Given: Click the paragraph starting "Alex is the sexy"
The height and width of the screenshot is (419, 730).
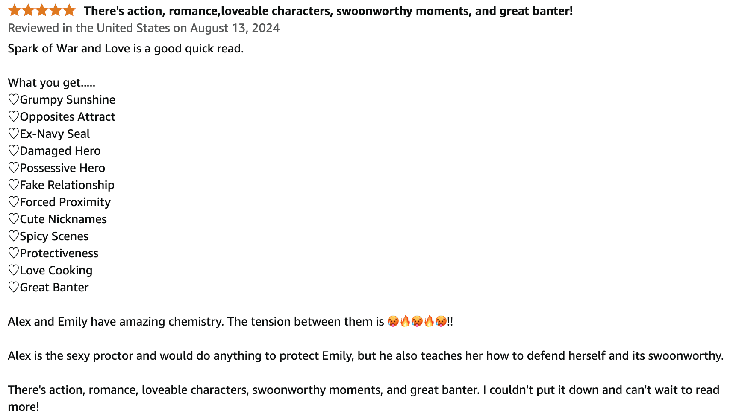Looking at the screenshot, I should click(365, 355).
